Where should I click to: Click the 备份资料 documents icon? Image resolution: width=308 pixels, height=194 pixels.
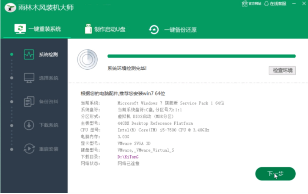pyautogui.click(x=29, y=101)
